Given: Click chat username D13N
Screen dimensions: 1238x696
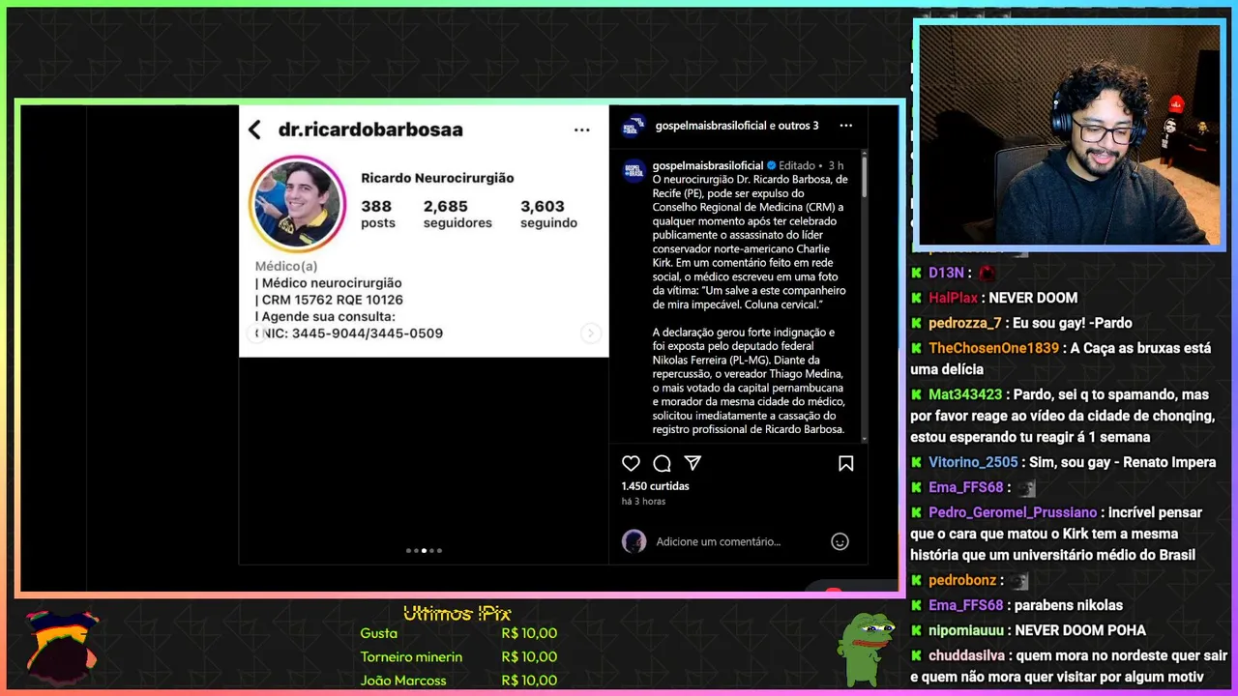Looking at the screenshot, I should 946,274.
